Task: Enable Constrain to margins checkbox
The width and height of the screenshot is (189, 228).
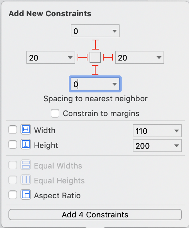Action: click(x=55, y=113)
